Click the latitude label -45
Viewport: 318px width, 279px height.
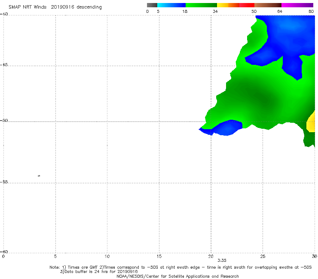[4, 65]
